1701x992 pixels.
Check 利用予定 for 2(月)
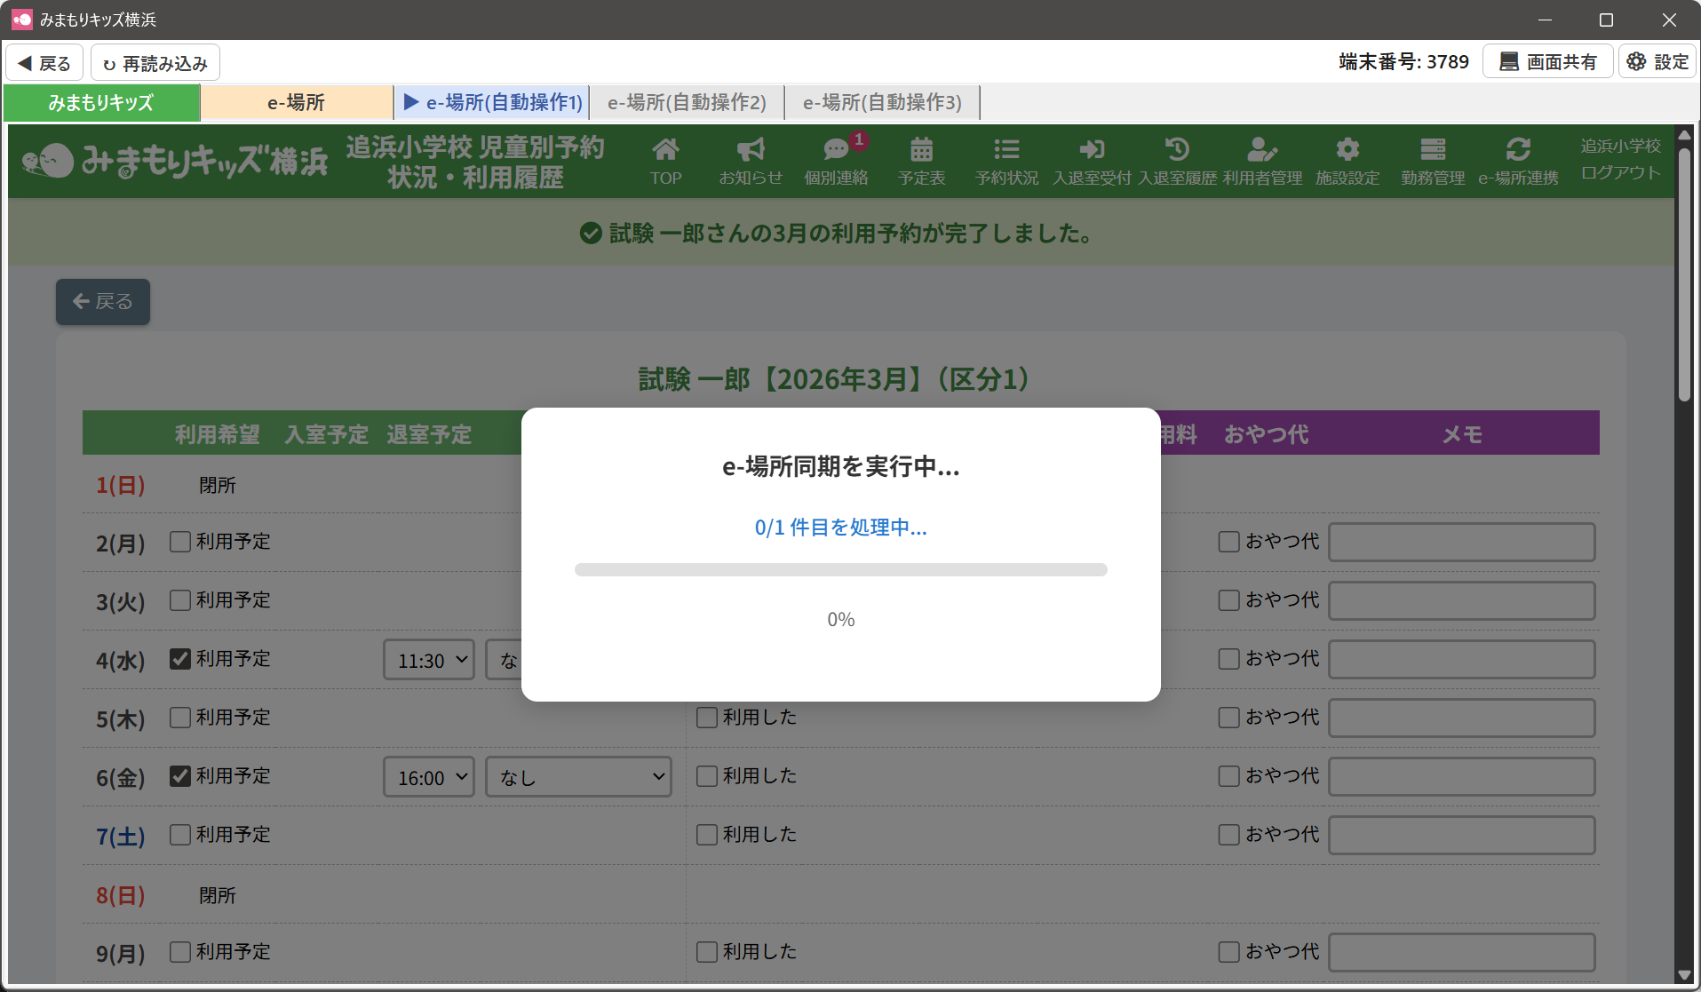[180, 542]
